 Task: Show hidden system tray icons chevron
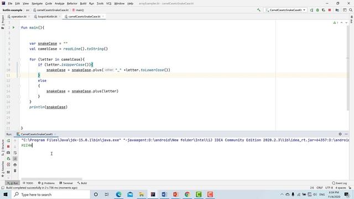tap(282, 194)
